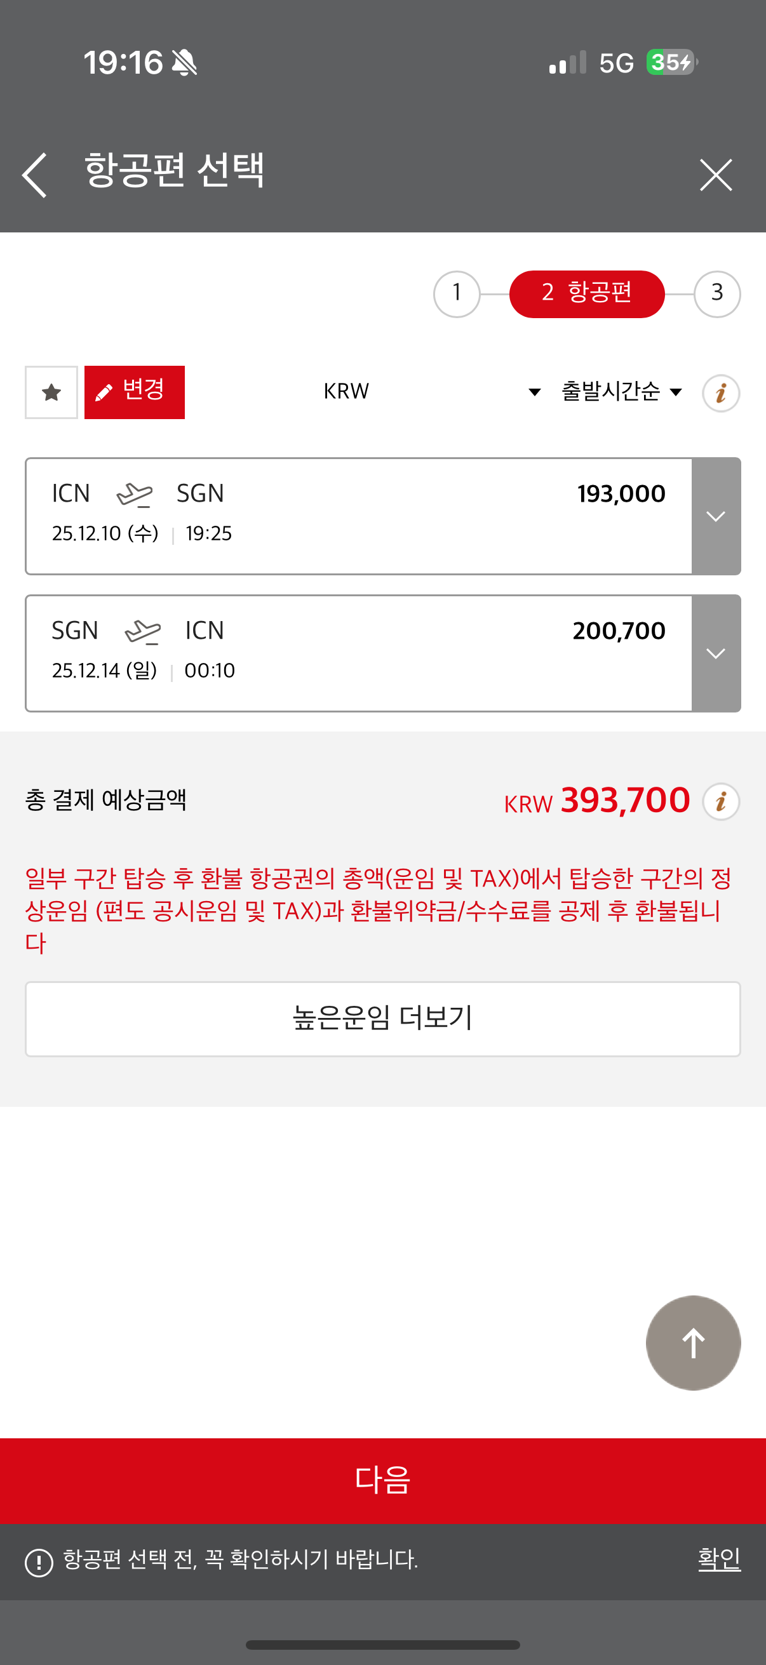Tap the star favorite icon

pyautogui.click(x=51, y=392)
